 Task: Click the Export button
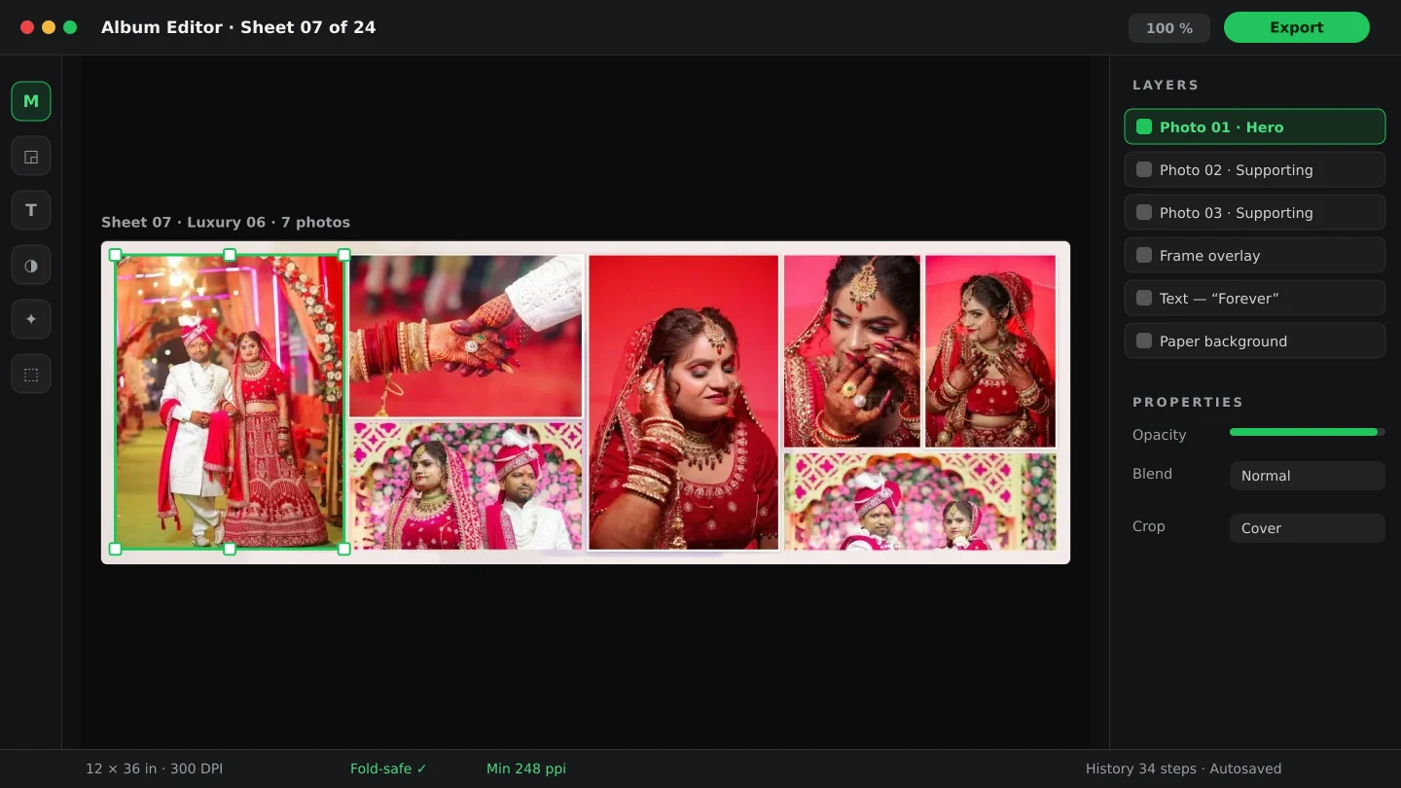1297,27
